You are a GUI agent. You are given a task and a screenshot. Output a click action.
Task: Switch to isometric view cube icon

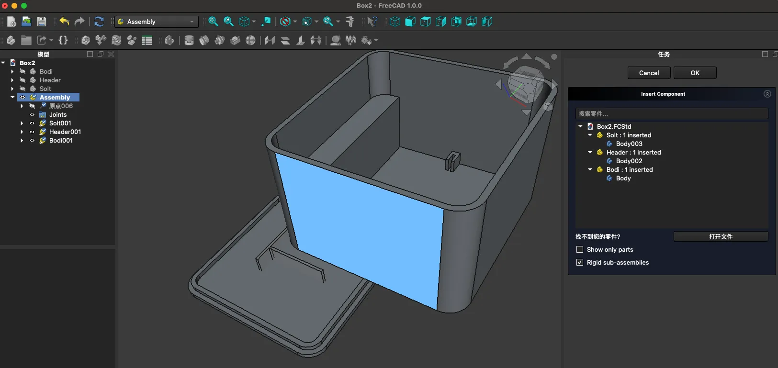click(x=395, y=22)
